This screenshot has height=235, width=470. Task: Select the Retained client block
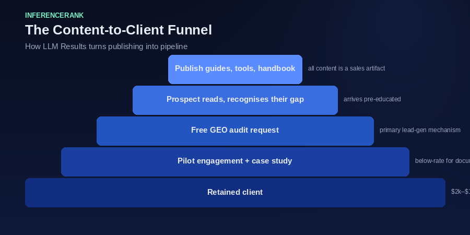(235, 193)
